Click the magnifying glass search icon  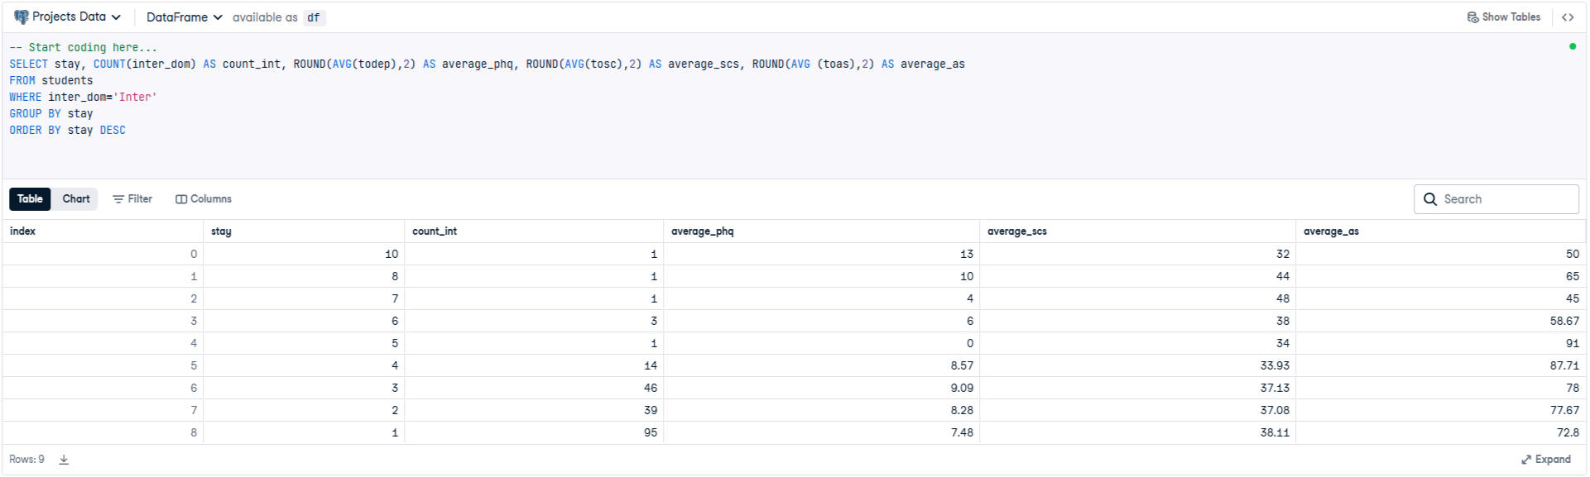pyautogui.click(x=1430, y=199)
